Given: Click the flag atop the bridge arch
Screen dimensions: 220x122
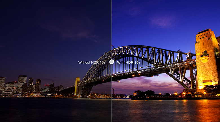Looking at the screenshot, I should pyautogui.click(x=112, y=46).
